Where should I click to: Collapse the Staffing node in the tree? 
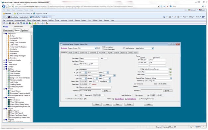pos(4,69)
